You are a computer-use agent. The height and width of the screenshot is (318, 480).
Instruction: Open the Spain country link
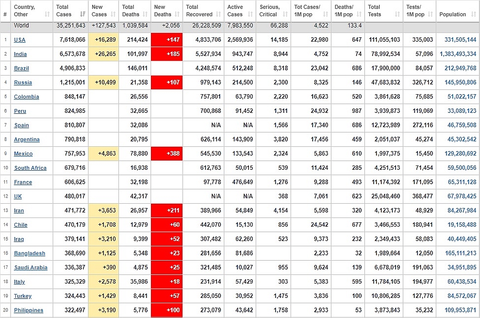[x=22, y=125]
